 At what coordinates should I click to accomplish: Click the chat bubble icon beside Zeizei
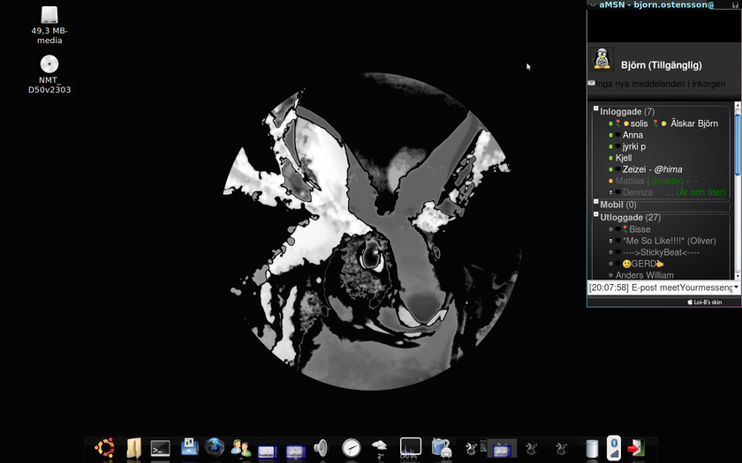(x=618, y=169)
